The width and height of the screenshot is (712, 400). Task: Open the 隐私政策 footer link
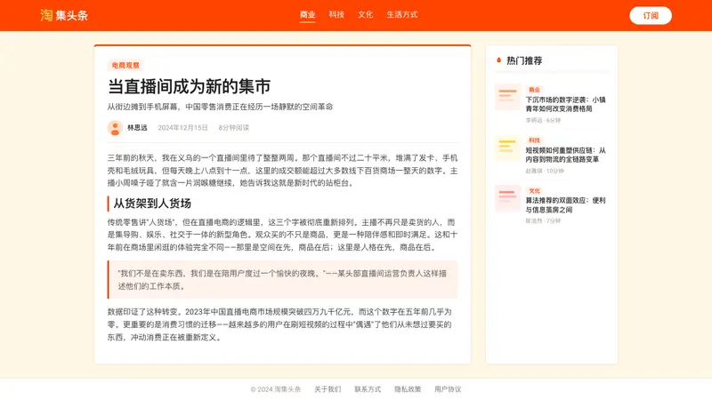pyautogui.click(x=408, y=389)
